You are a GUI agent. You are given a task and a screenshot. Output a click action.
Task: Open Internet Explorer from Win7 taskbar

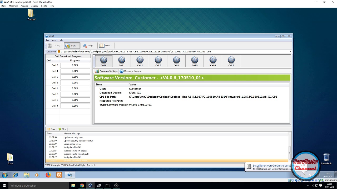point(16,175)
